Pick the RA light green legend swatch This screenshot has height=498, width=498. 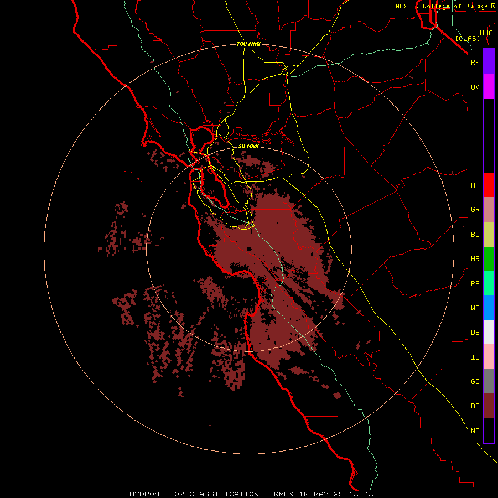pos(489,283)
